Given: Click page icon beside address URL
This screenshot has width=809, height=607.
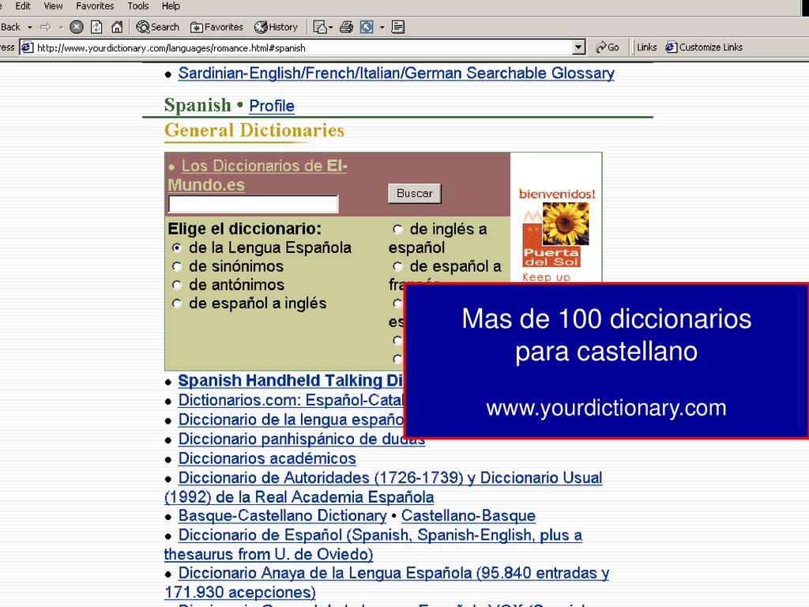Looking at the screenshot, I should click(x=27, y=47).
